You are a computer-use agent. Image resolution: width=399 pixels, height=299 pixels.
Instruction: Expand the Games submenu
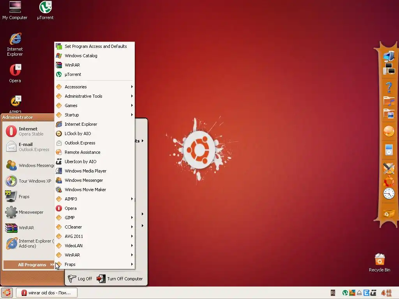(x=94, y=106)
